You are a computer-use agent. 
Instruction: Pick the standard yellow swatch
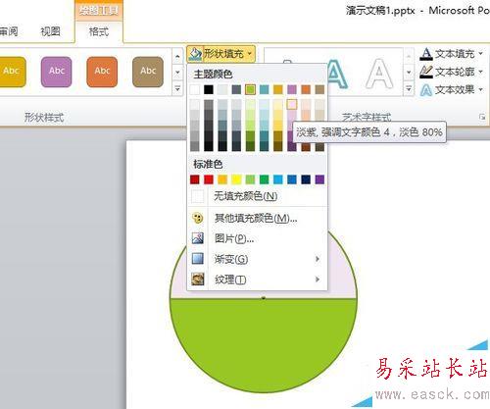pyautogui.click(x=236, y=179)
